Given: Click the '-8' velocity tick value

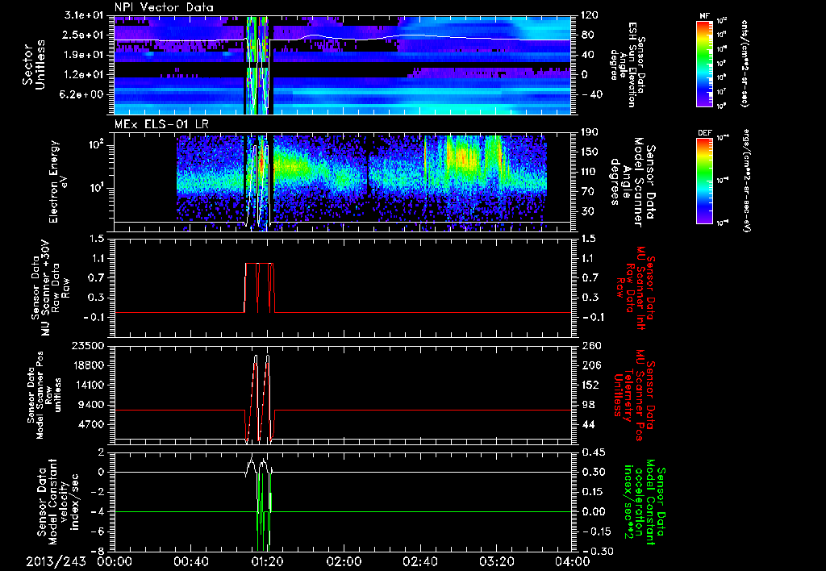Looking at the screenshot, I should click(x=98, y=552).
